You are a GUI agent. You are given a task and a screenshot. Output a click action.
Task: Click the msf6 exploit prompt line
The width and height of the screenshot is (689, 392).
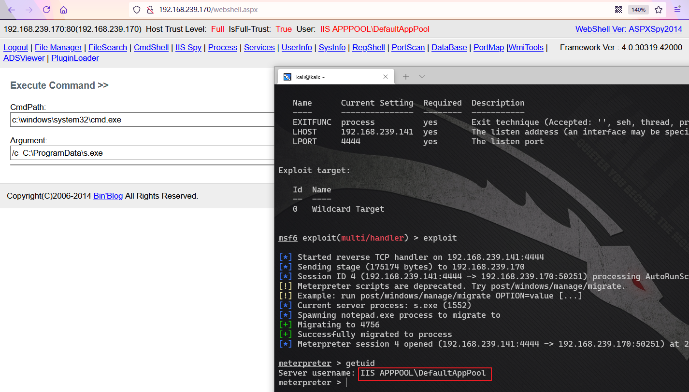click(x=368, y=238)
